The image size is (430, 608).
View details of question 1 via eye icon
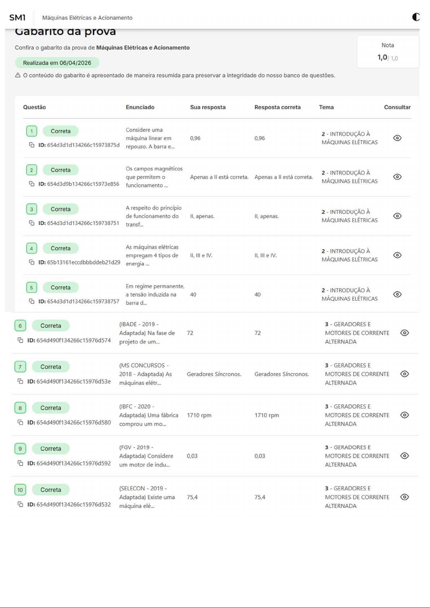pos(397,138)
